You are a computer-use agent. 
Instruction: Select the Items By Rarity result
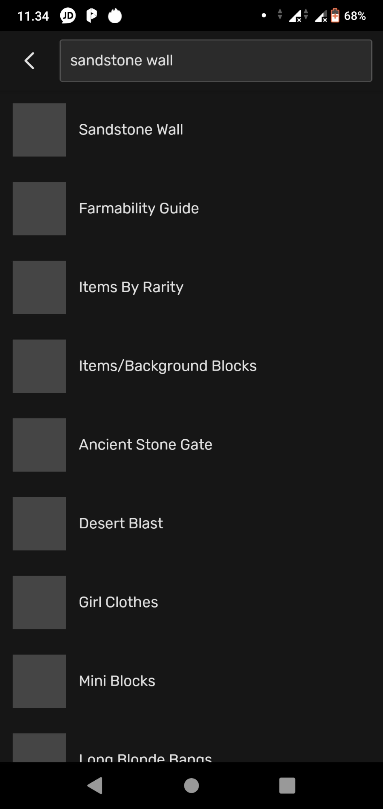[131, 287]
